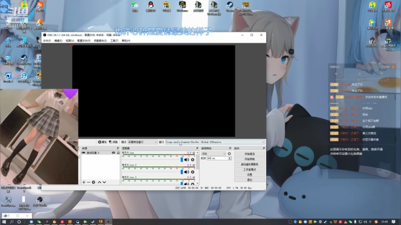Screen dimensions: 401x225
Task: Open scene transition properties gear icon
Action: coord(229,154)
